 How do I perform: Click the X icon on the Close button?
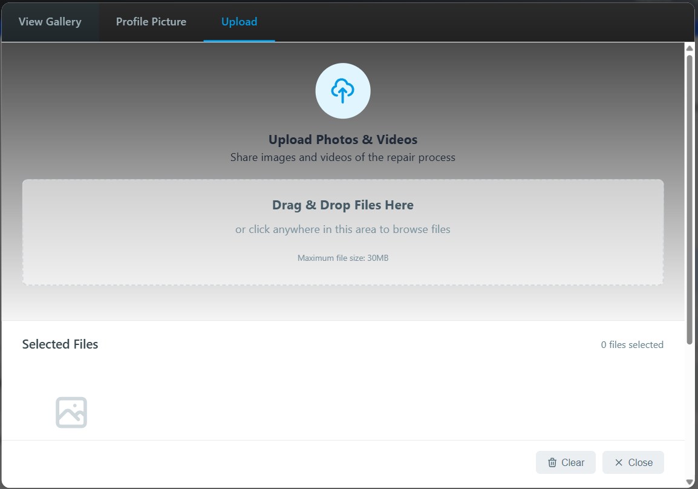click(x=618, y=462)
